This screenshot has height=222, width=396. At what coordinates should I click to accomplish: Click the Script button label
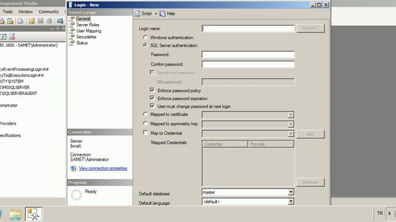[147, 14]
